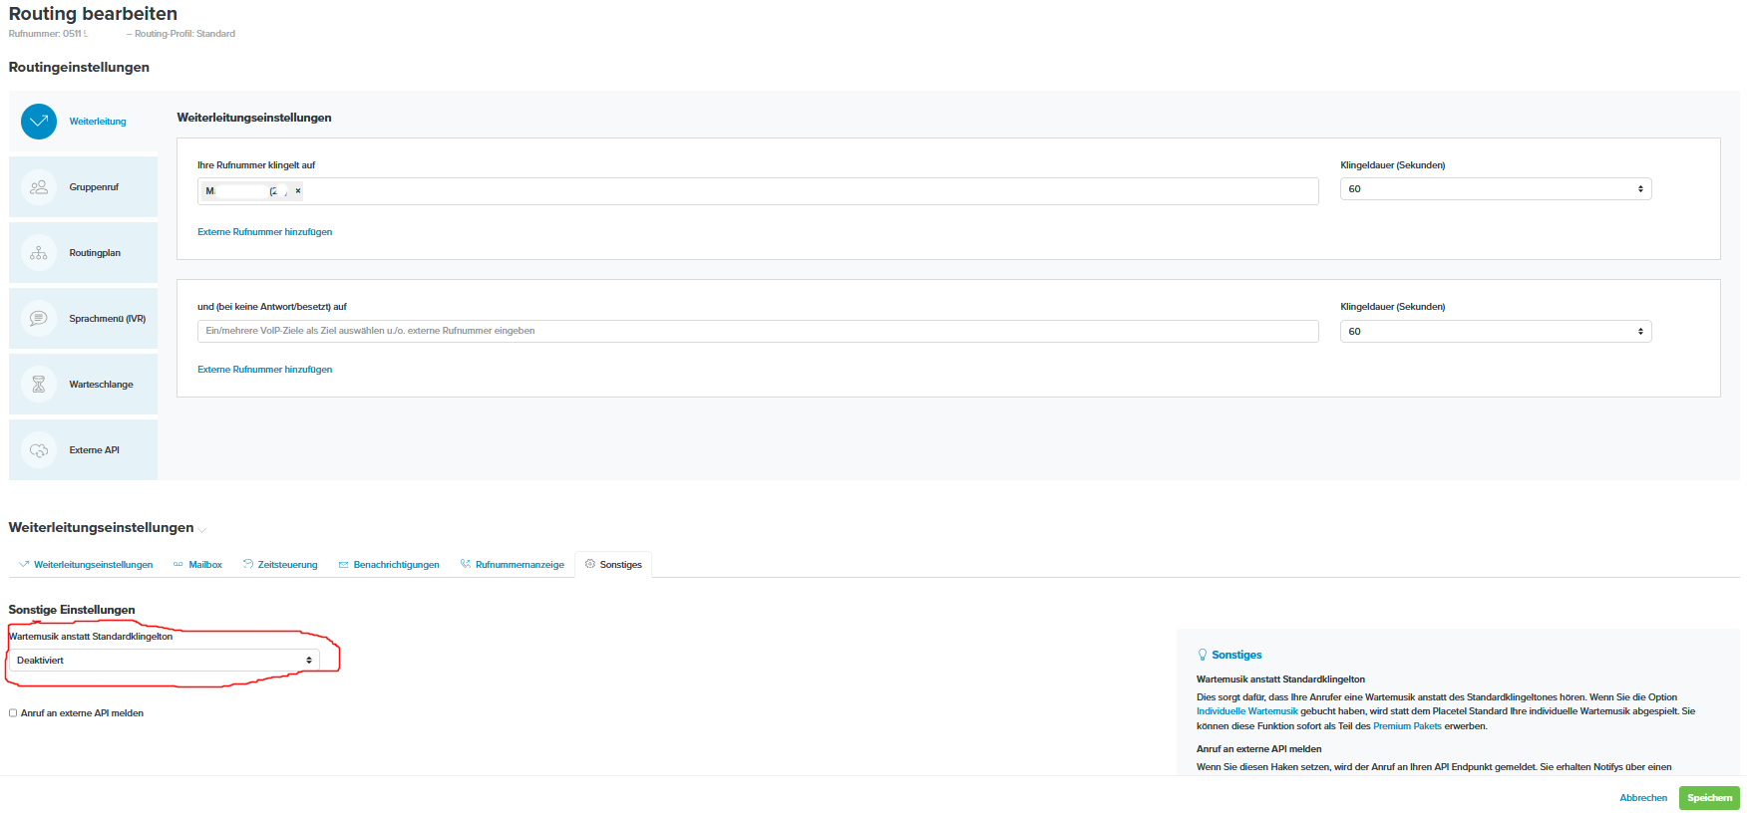Open the first Klingeldauer dropdown
The image size is (1747, 815).
1495,189
